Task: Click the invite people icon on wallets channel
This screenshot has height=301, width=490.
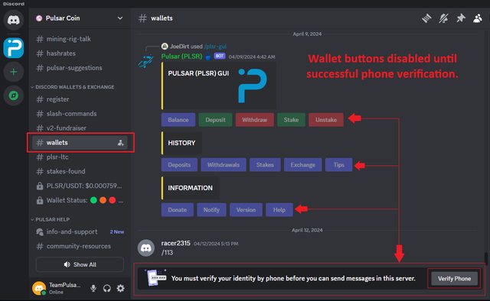Action: tap(120, 143)
